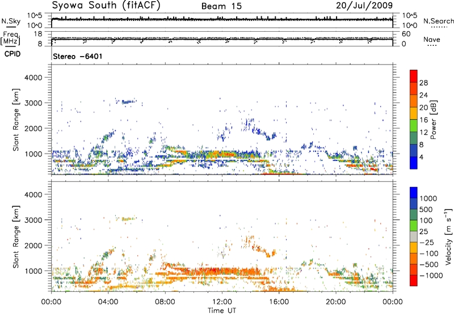Pick the red top segment of Power colorbar
454x314 pixels.
[x=414, y=76]
